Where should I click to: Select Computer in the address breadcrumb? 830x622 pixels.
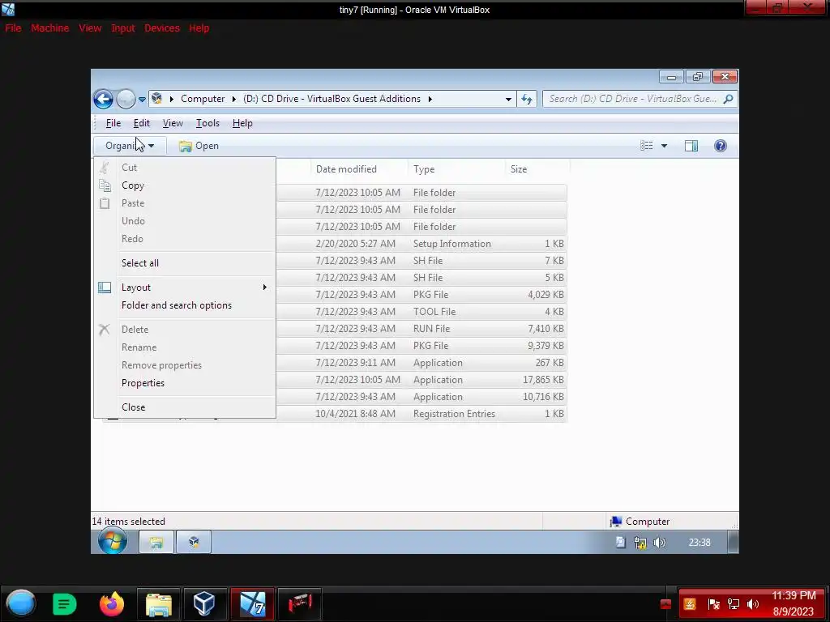[x=203, y=99]
